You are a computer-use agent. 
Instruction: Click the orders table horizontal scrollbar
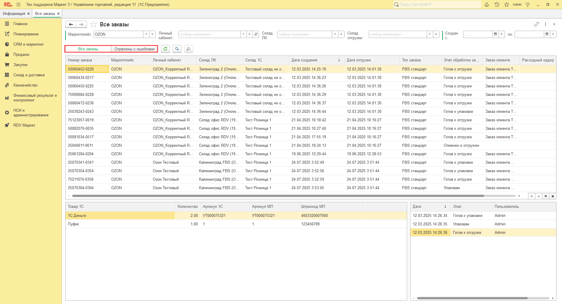[278, 196]
